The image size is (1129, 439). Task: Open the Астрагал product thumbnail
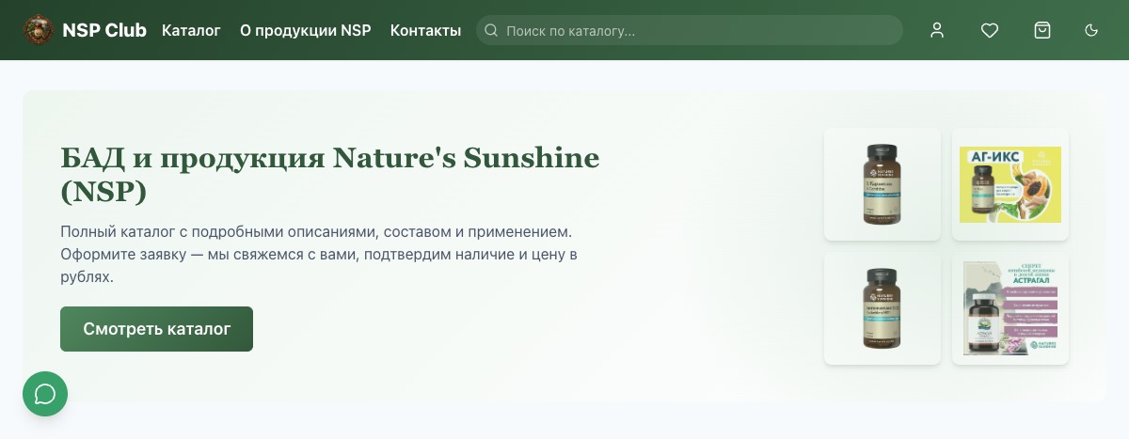pos(1010,308)
